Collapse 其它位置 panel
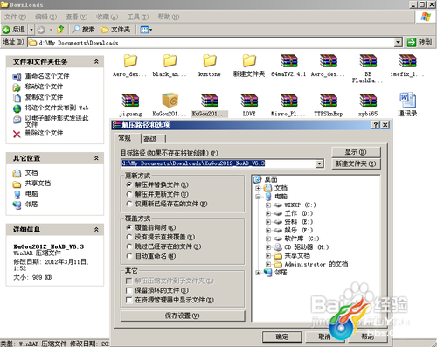Image resolution: width=437 pixels, height=347 pixels. pos(96,158)
